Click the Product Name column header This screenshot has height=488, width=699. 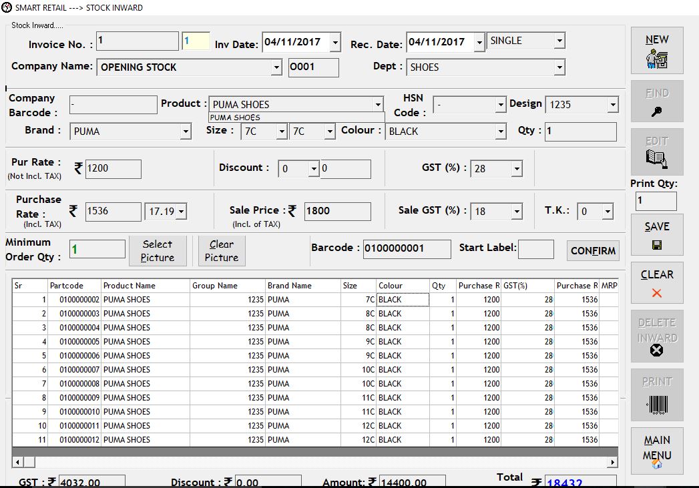pos(146,286)
